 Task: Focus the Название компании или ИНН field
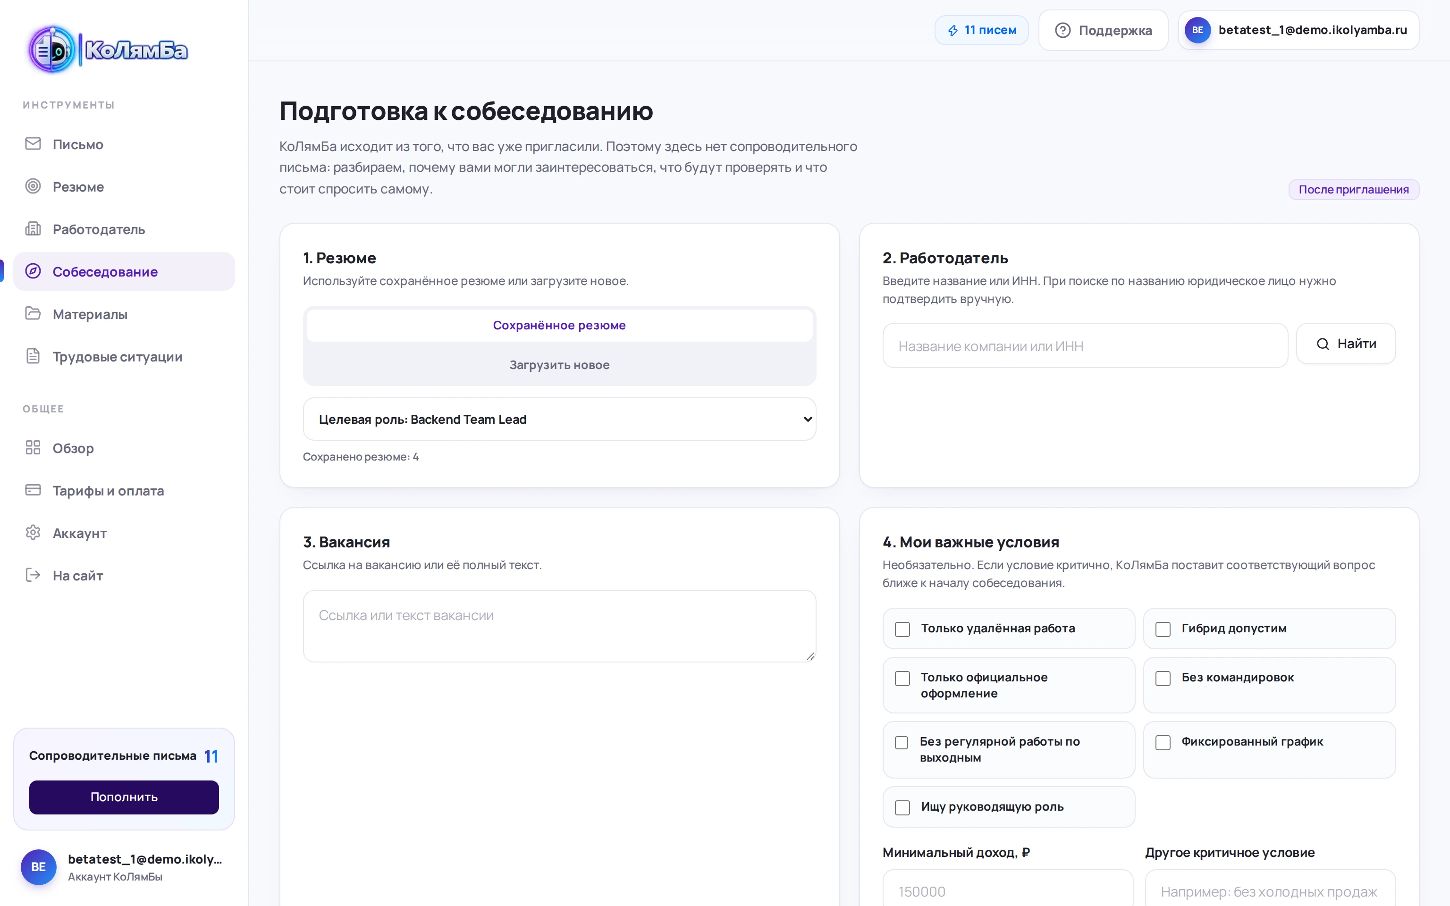1085,346
